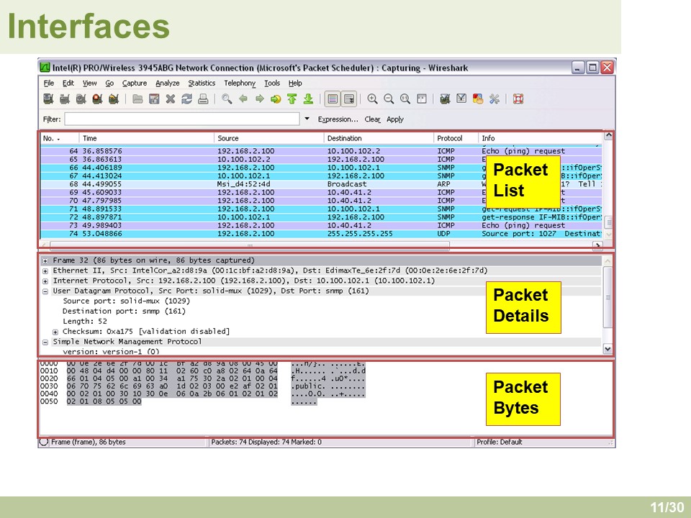Open the Statistics menu

pyautogui.click(x=202, y=83)
